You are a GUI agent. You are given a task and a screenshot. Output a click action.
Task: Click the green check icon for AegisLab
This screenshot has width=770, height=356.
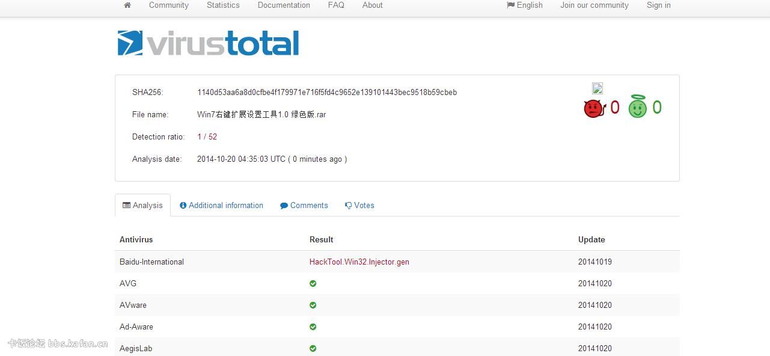pos(313,348)
